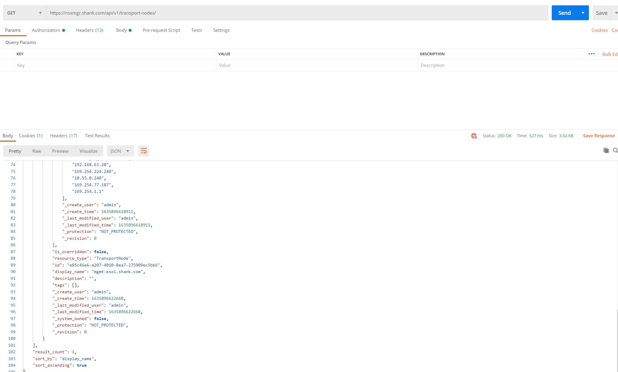
Task: Open the Test Results tab
Action: click(97, 136)
